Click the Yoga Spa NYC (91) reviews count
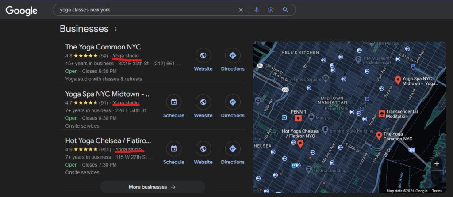This screenshot has width=453, height=197. [x=104, y=102]
